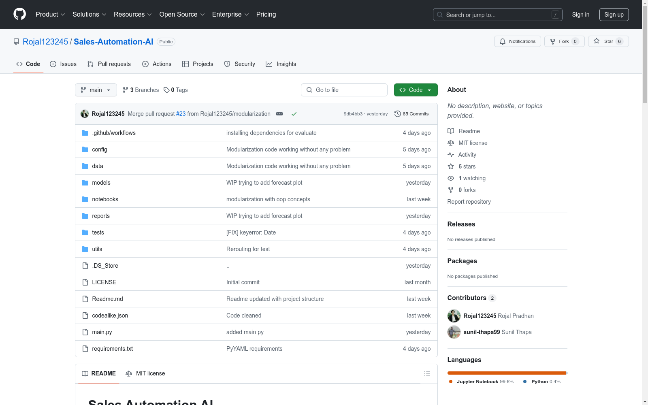648x405 pixels.
Task: Switch to the Issues tab
Action: (63, 64)
